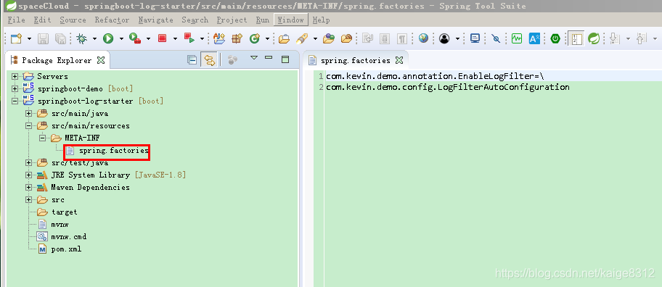This screenshot has height=287, width=662.
Task: Maximize the Package Explorer panel
Action: point(285,59)
